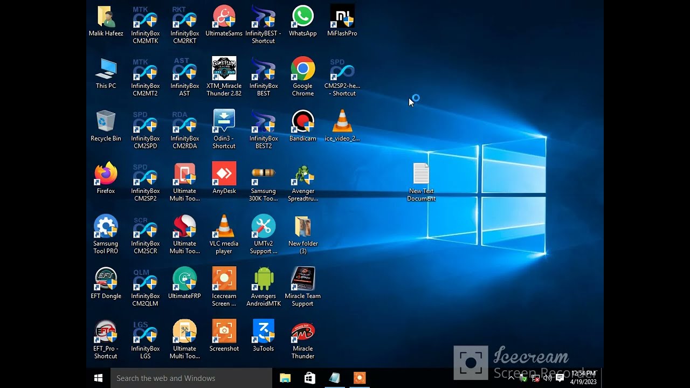Click the Search the web and Windows box

[x=191, y=378]
